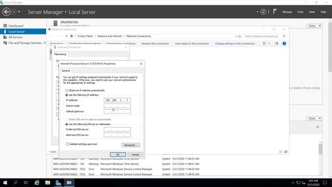The height and width of the screenshot is (187, 332).
Task: Open the Tools menu
Action: pos(300,12)
